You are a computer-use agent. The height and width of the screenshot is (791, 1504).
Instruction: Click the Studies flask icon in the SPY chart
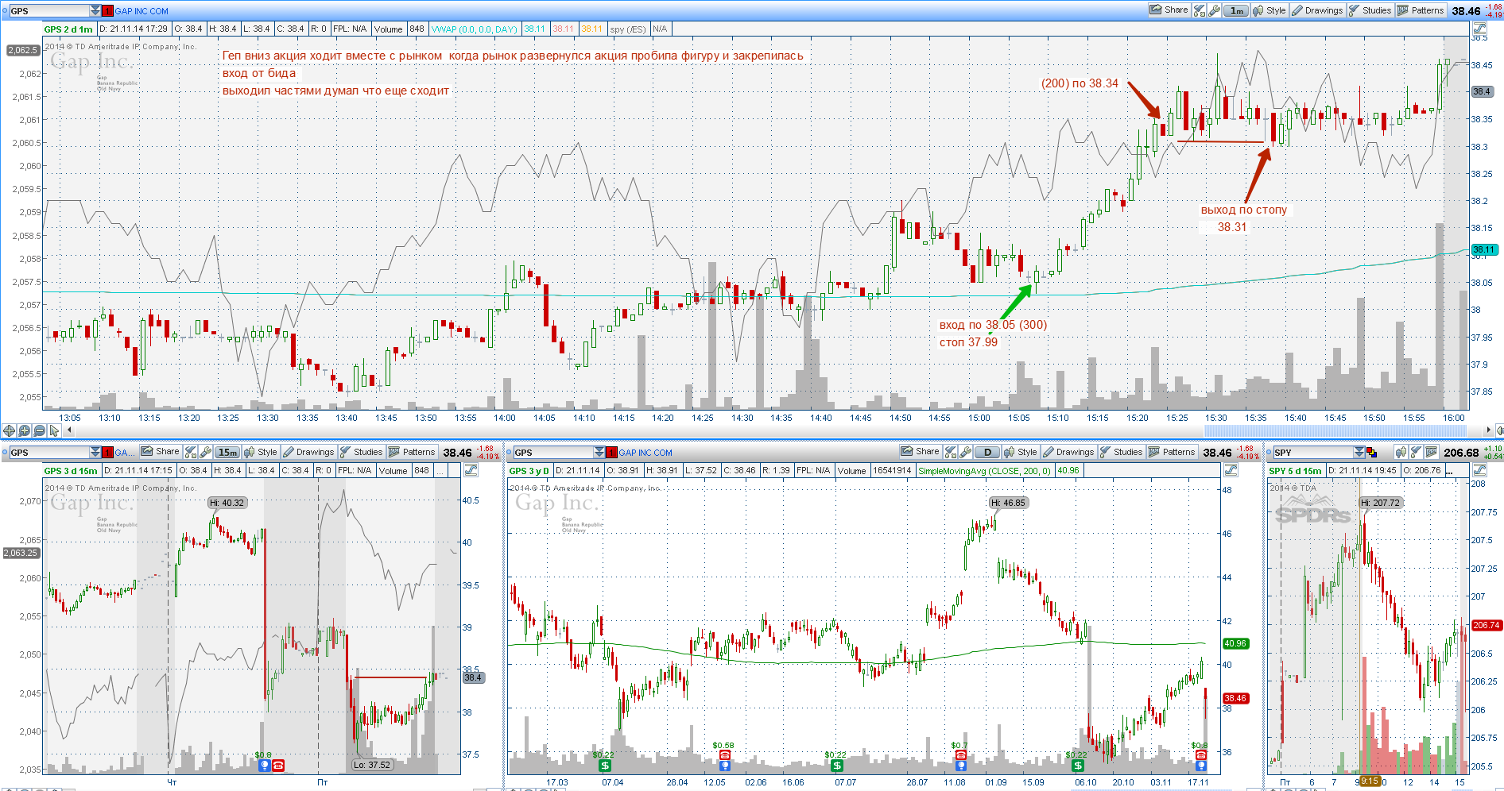click(x=1416, y=452)
